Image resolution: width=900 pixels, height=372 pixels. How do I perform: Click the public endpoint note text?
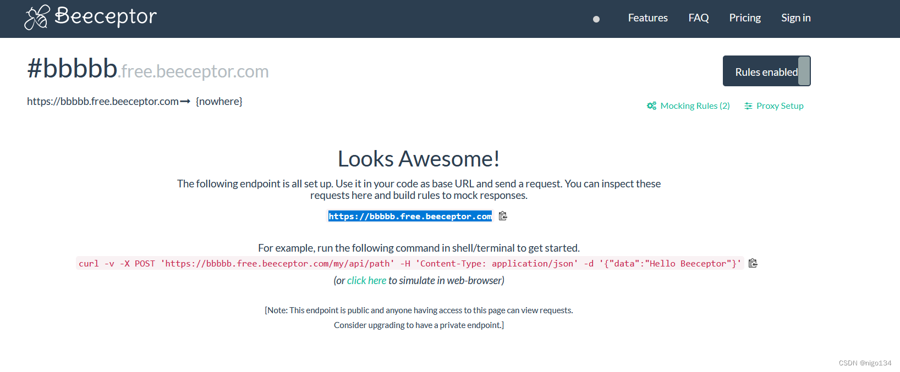coord(419,310)
